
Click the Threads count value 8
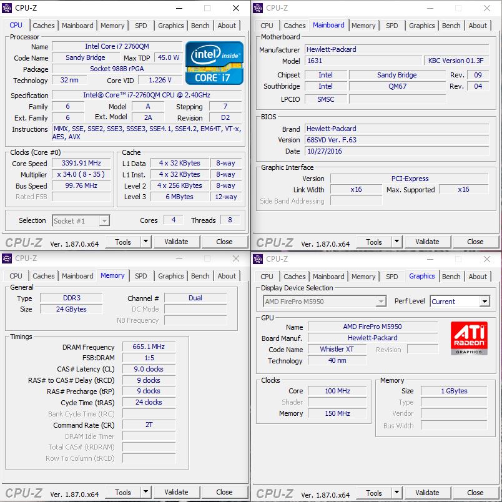click(x=230, y=220)
